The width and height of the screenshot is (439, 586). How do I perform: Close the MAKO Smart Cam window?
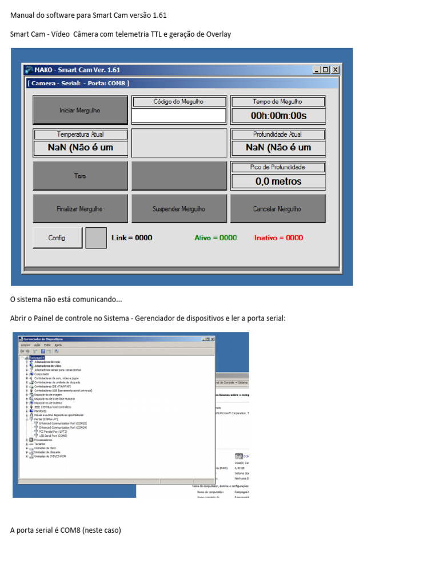tap(335, 69)
